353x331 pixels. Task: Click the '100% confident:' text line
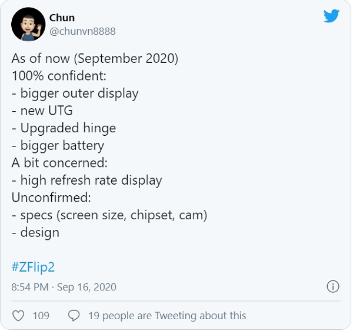pyautogui.click(x=59, y=76)
